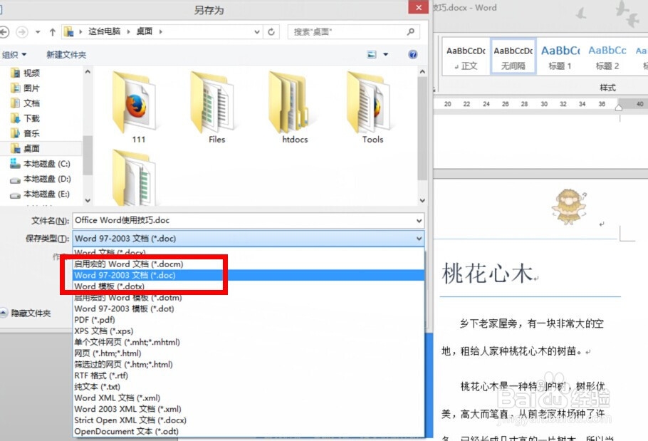Select 桌面 in navigation pane
This screenshot has height=441, width=648.
(26, 148)
